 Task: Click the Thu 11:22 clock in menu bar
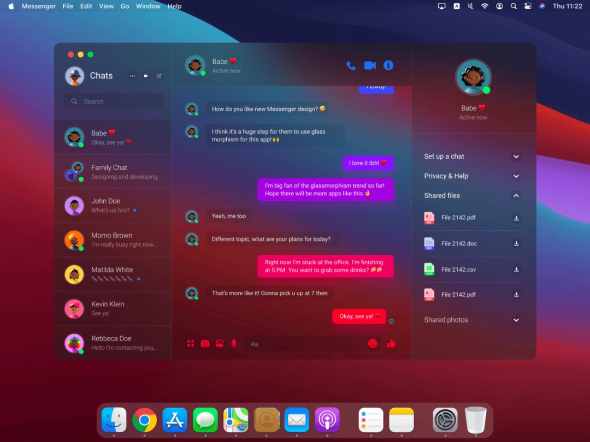(568, 6)
